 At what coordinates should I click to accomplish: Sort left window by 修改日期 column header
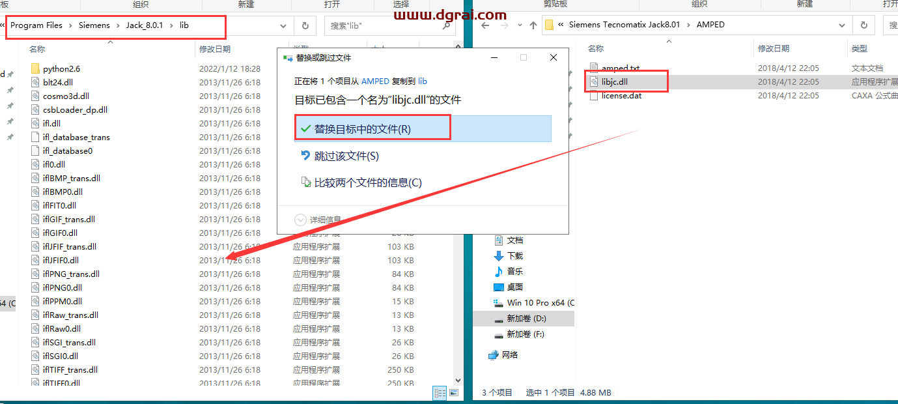pyautogui.click(x=215, y=49)
